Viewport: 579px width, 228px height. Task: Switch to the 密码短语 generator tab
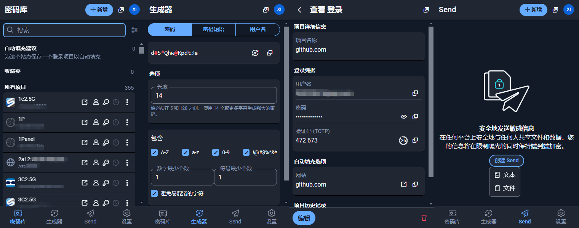213,29
